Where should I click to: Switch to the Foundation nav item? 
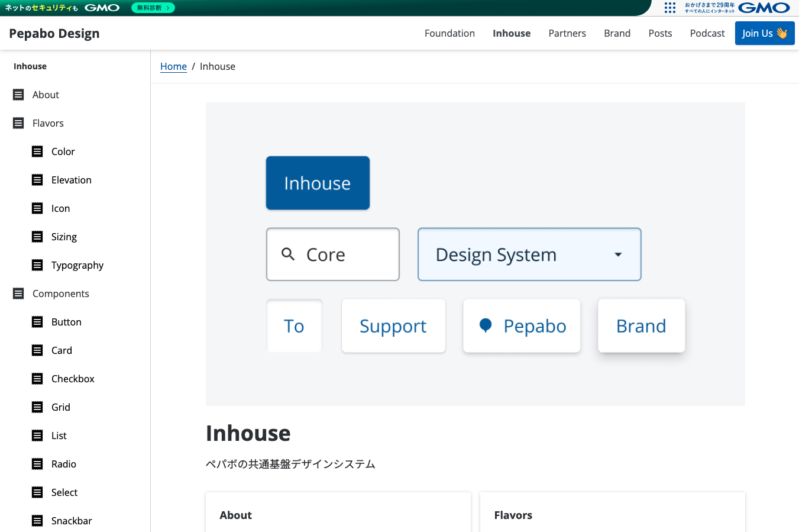pyautogui.click(x=449, y=33)
